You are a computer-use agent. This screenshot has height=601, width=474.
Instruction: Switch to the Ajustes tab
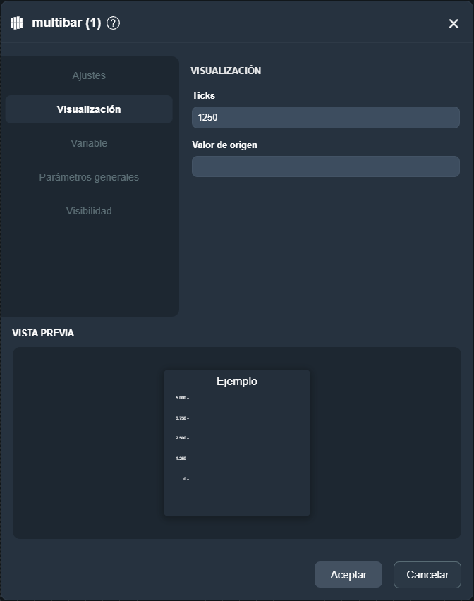coord(89,75)
